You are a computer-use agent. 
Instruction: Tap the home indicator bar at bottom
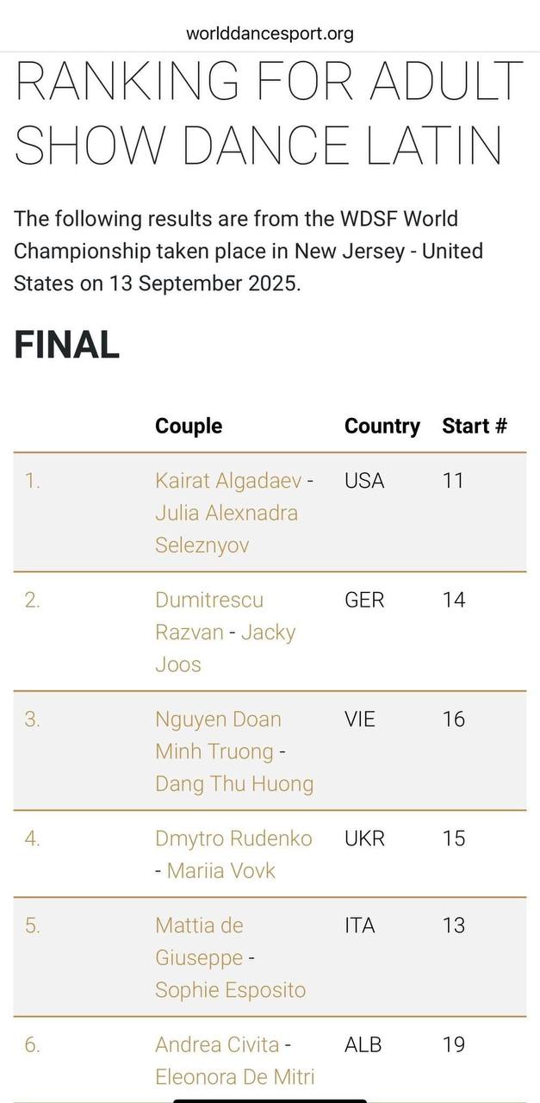(x=270, y=1100)
